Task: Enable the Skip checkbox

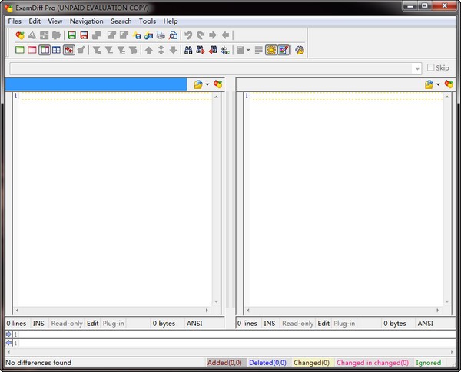Action: pos(430,67)
